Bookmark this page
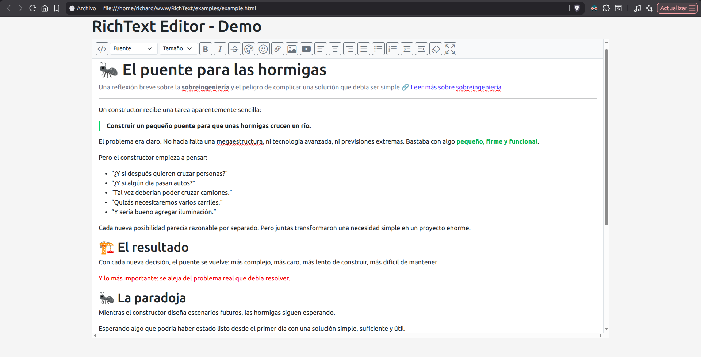This screenshot has width=701, height=357. [57, 8]
